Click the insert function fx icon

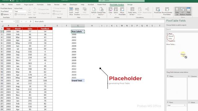(31, 22)
